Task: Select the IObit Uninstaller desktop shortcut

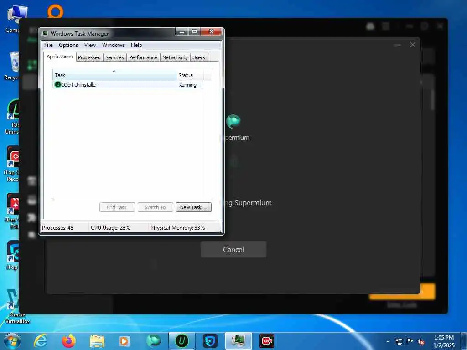Action: 12,117
